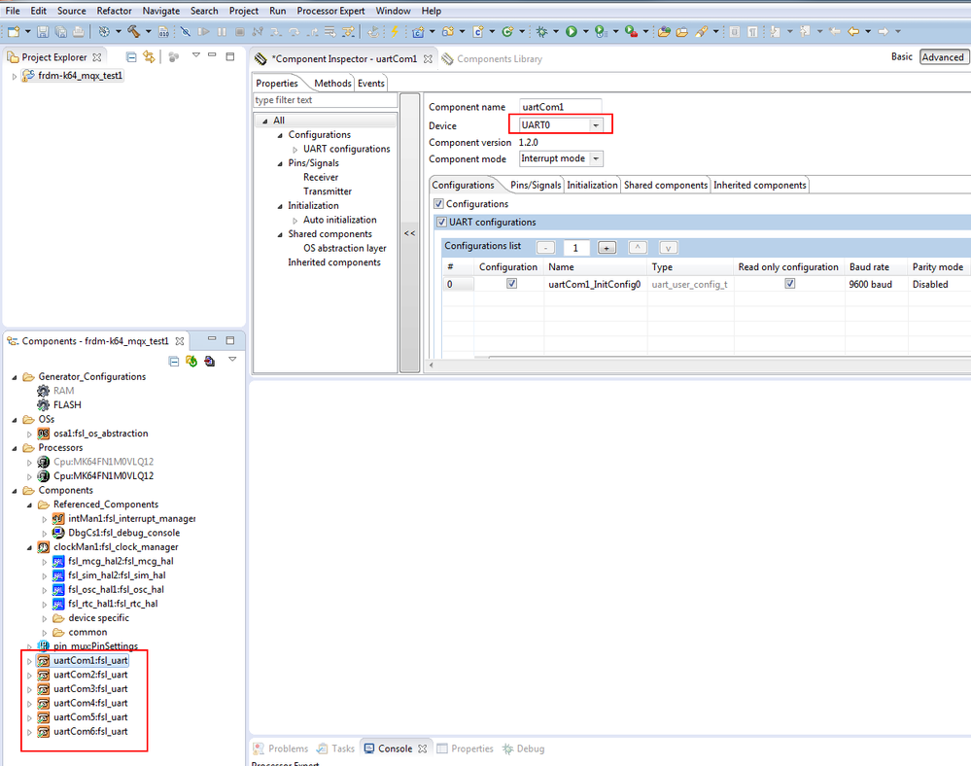Click the Open Type folder icon
971x766 pixels.
click(664, 31)
